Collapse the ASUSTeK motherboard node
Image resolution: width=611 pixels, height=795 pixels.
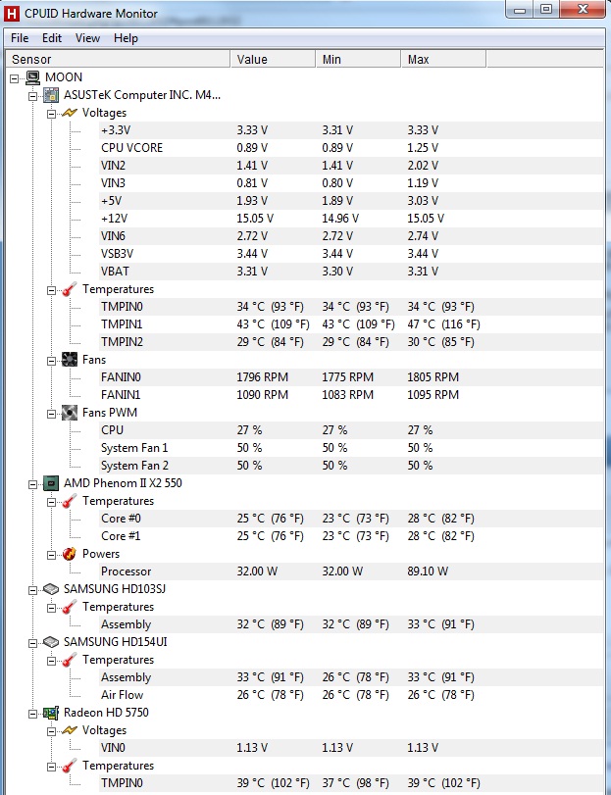[x=33, y=96]
